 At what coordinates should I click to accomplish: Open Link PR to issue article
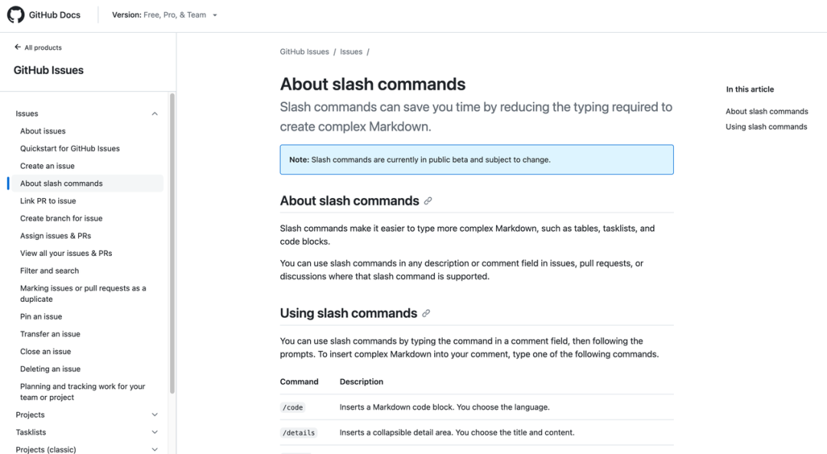tap(48, 201)
